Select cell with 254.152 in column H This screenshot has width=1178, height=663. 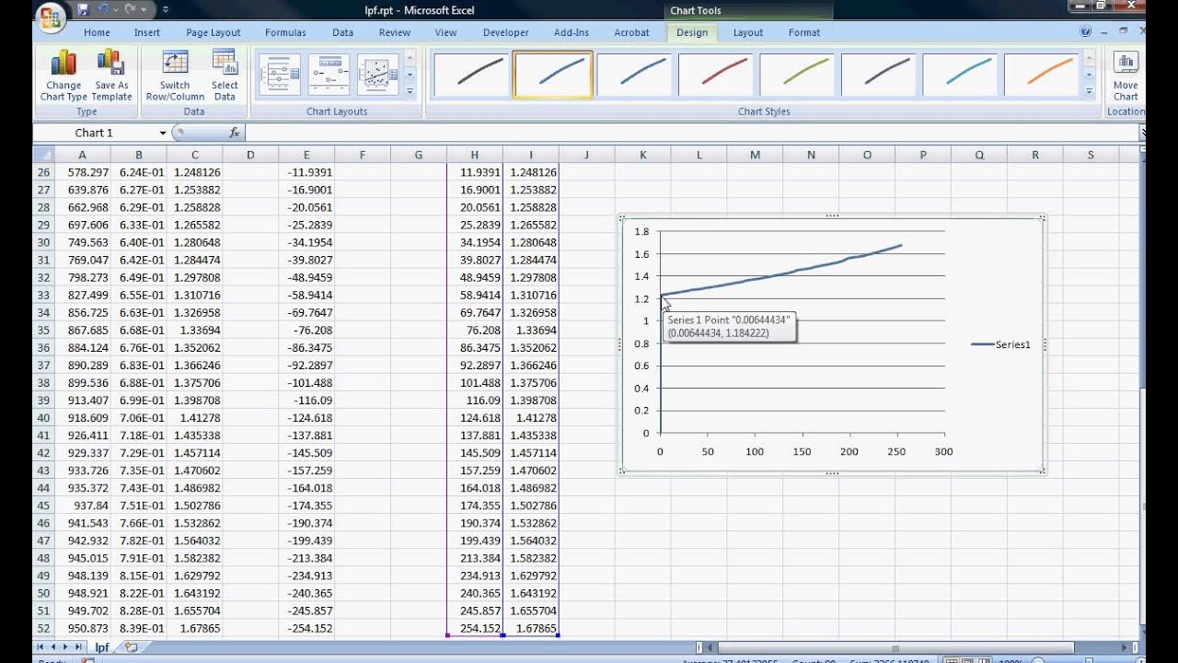pyautogui.click(x=475, y=628)
